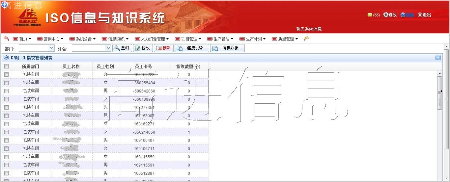Click the left menu scroll arrow icon

tap(6, 39)
